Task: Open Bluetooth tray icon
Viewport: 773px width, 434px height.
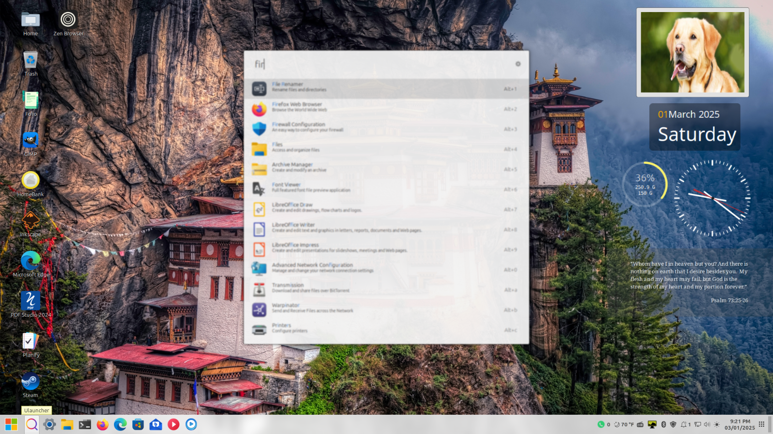Action: coord(664,424)
